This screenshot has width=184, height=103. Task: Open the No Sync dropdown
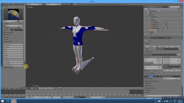coord(80,97)
